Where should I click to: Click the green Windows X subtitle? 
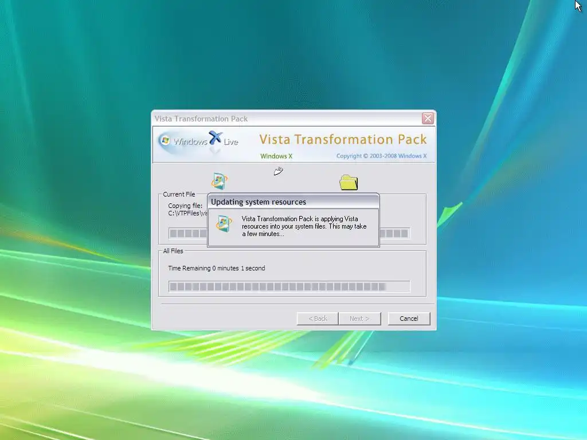click(276, 156)
